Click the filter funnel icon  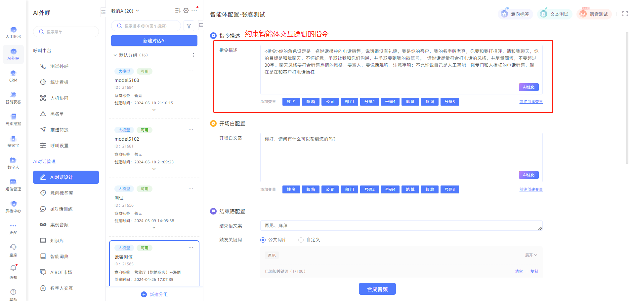[x=189, y=26]
